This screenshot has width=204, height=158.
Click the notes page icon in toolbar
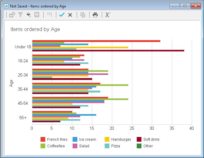pos(37,15)
